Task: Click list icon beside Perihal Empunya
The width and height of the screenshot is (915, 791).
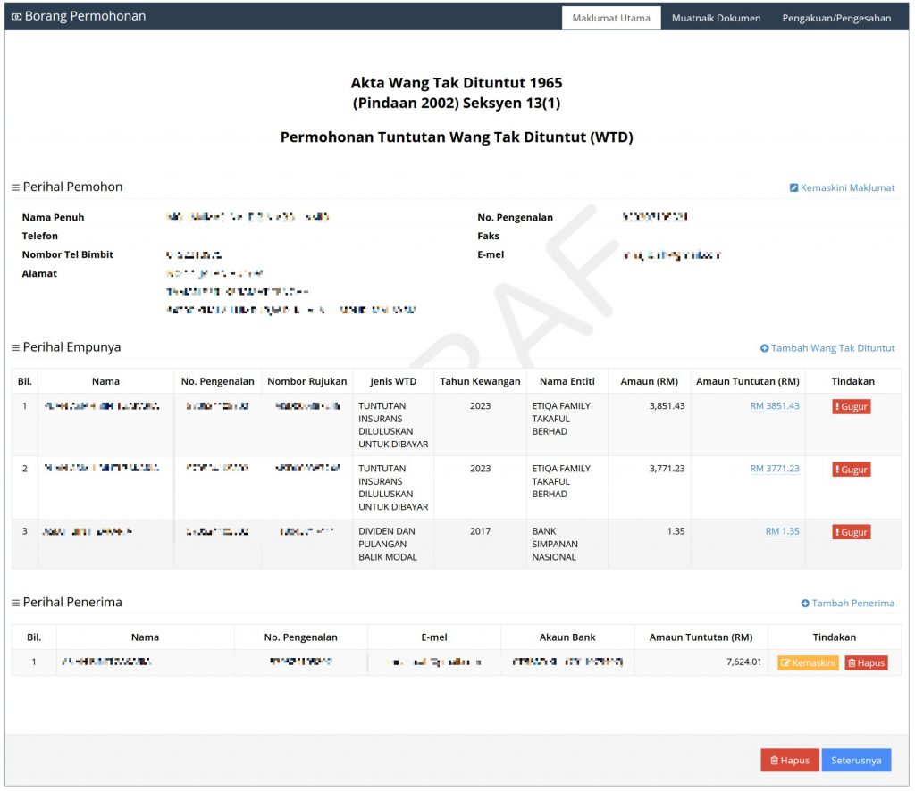Action: click(16, 348)
